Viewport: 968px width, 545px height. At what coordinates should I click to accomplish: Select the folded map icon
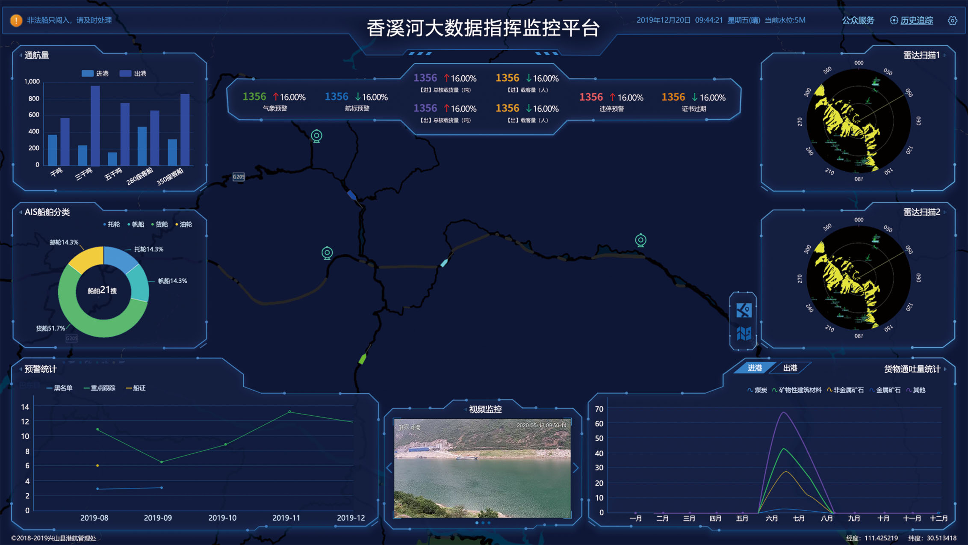[744, 333]
